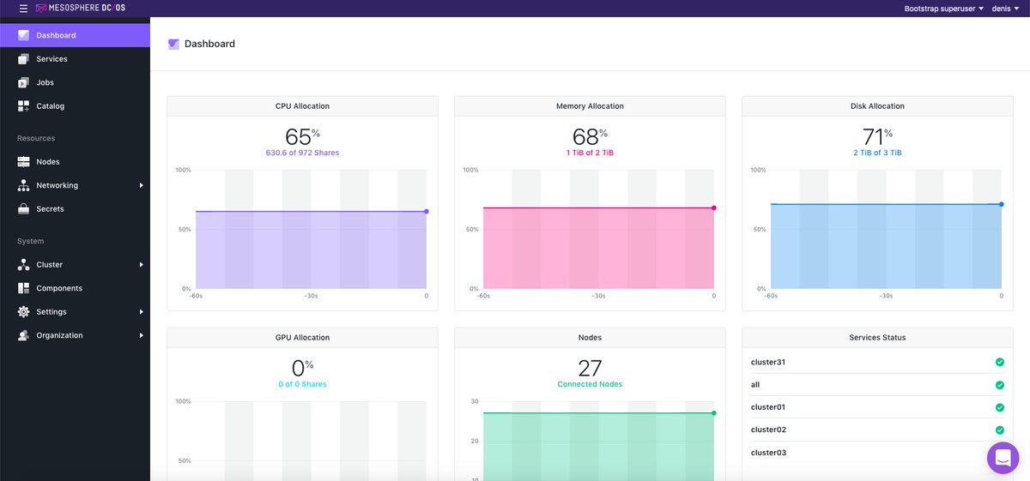This screenshot has width=1030, height=481.
Task: Click the CPU Allocation panel title
Action: click(302, 106)
